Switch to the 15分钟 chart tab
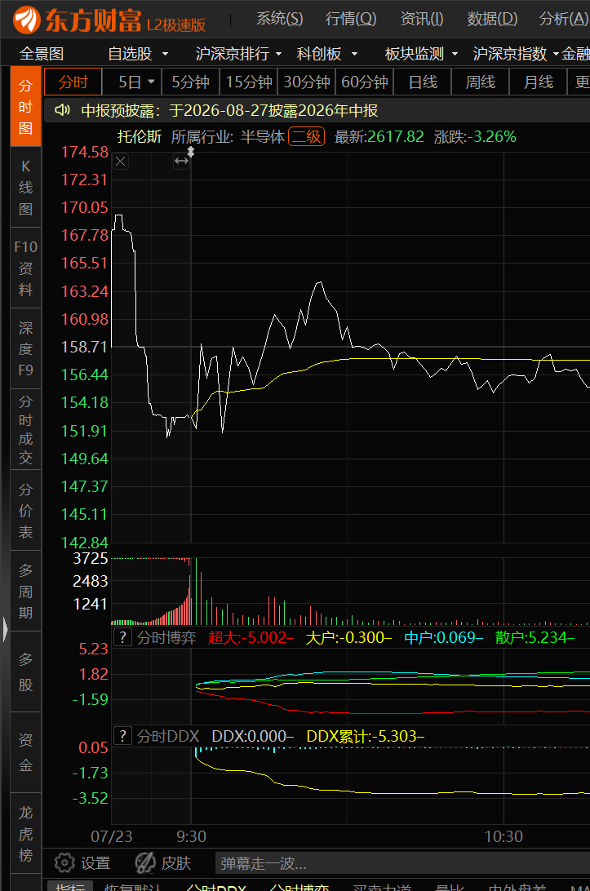This screenshot has height=891, width=590. (x=249, y=82)
